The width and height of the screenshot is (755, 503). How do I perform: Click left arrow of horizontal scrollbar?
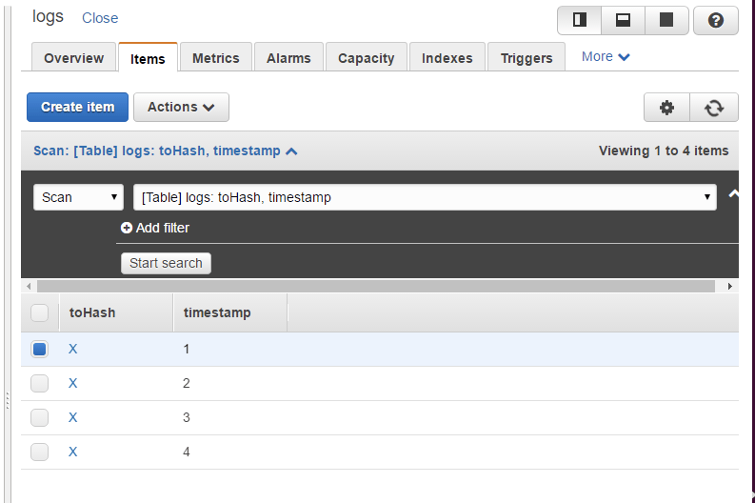tap(29, 286)
